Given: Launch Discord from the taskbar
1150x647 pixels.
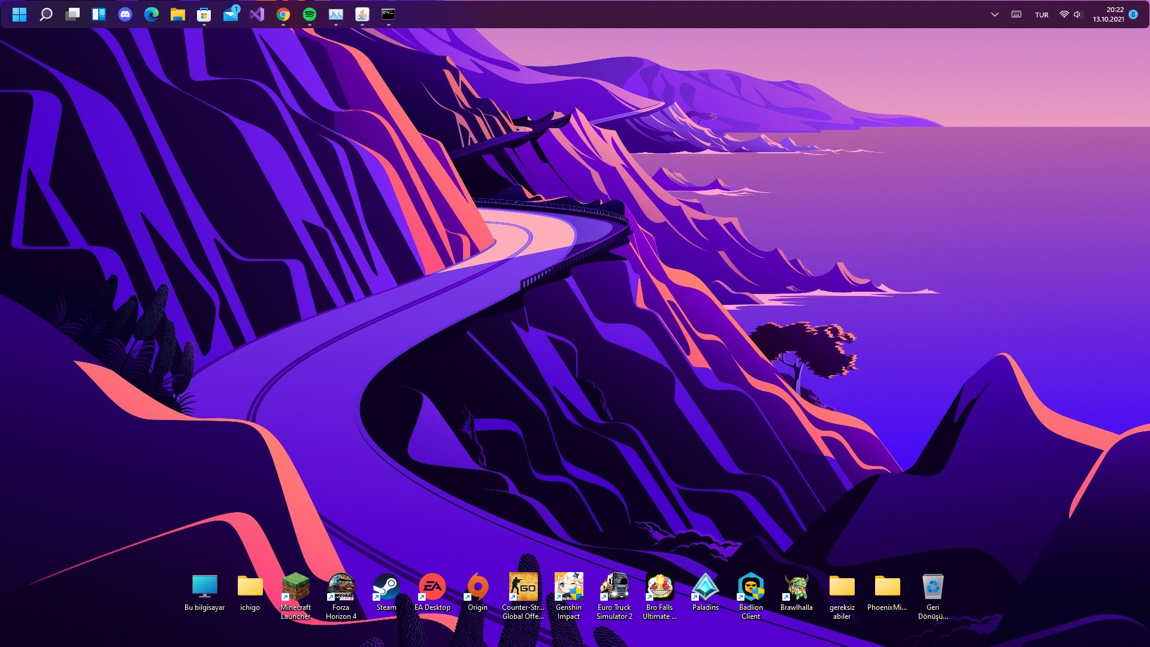Looking at the screenshot, I should pyautogui.click(x=125, y=14).
